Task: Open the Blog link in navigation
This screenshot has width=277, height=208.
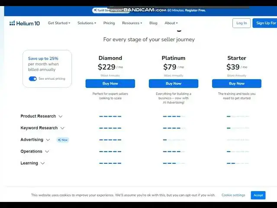Action: 153,23
